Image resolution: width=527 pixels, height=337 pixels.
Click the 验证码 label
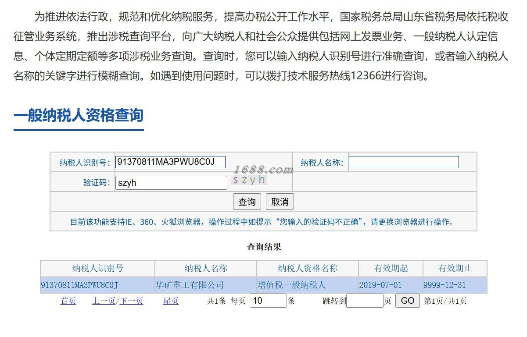pos(97,183)
